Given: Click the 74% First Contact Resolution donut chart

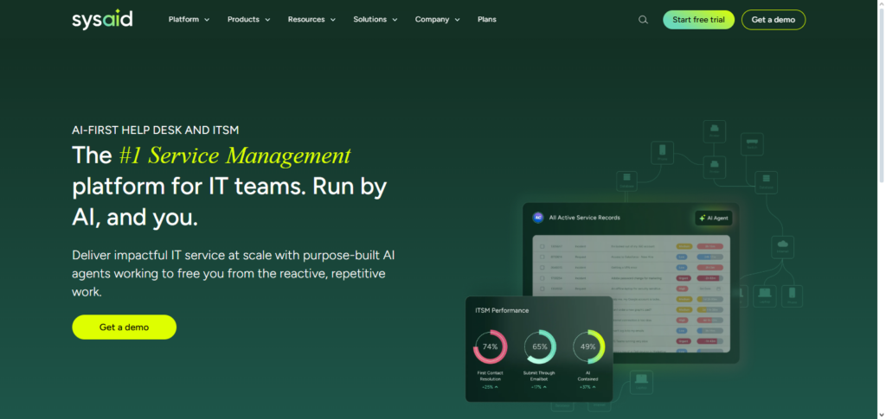Looking at the screenshot, I should [x=490, y=346].
